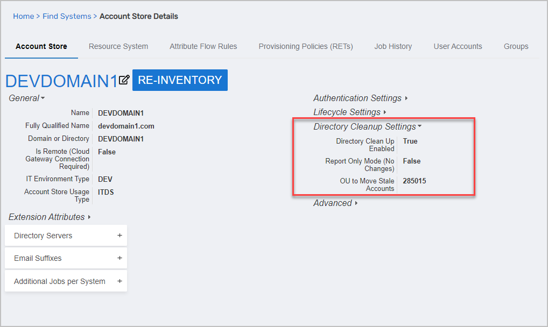Click plus icon on Email Suffixes panel
Screen dimensions: 548x327
120,258
